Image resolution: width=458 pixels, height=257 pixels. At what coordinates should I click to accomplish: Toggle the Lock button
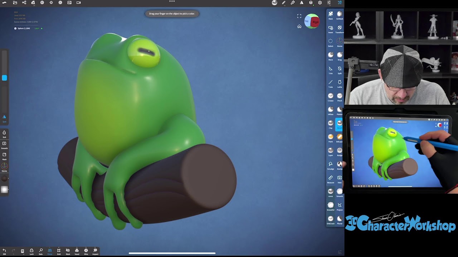(x=31, y=252)
